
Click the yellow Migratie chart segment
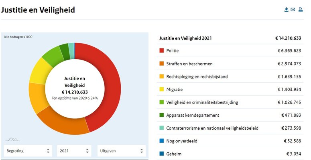coord(40,72)
